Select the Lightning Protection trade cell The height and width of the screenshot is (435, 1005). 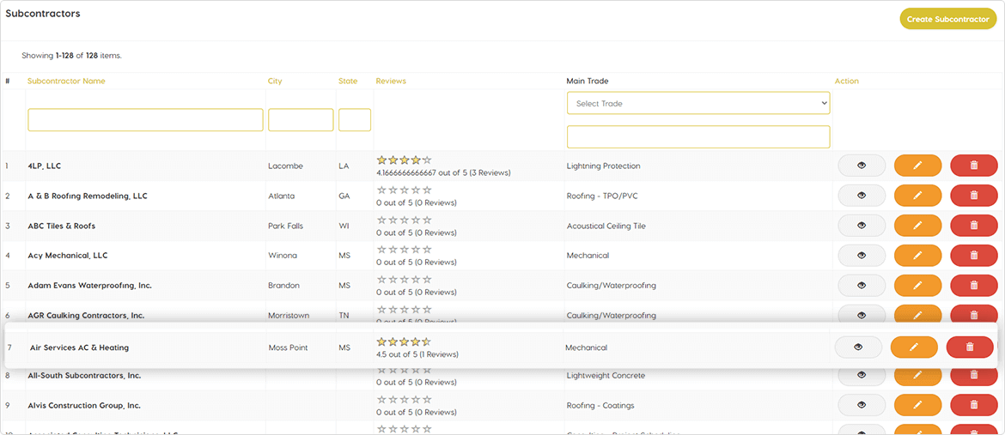(603, 166)
